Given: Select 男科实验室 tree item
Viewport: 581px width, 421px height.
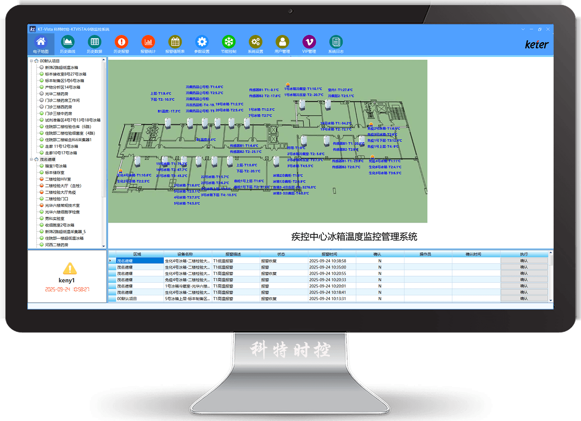Looking at the screenshot, I should tap(55, 218).
